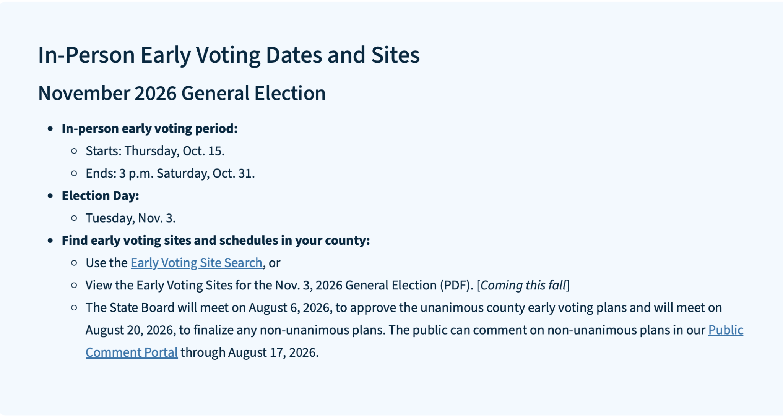The height and width of the screenshot is (417, 783).
Task: Click the "August 6, 2026" date text
Action: coord(291,308)
